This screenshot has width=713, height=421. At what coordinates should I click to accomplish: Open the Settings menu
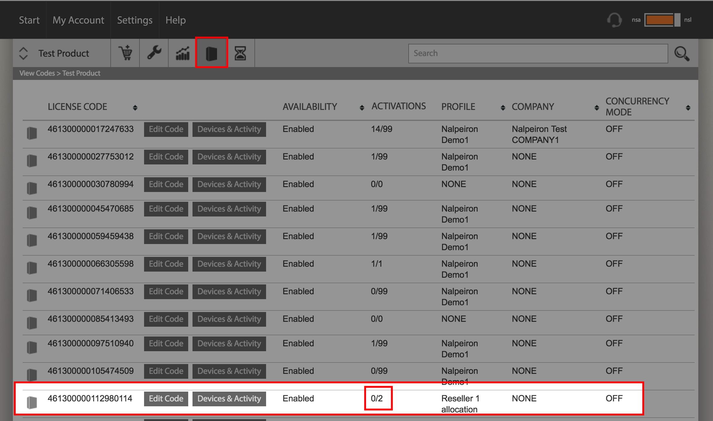135,20
